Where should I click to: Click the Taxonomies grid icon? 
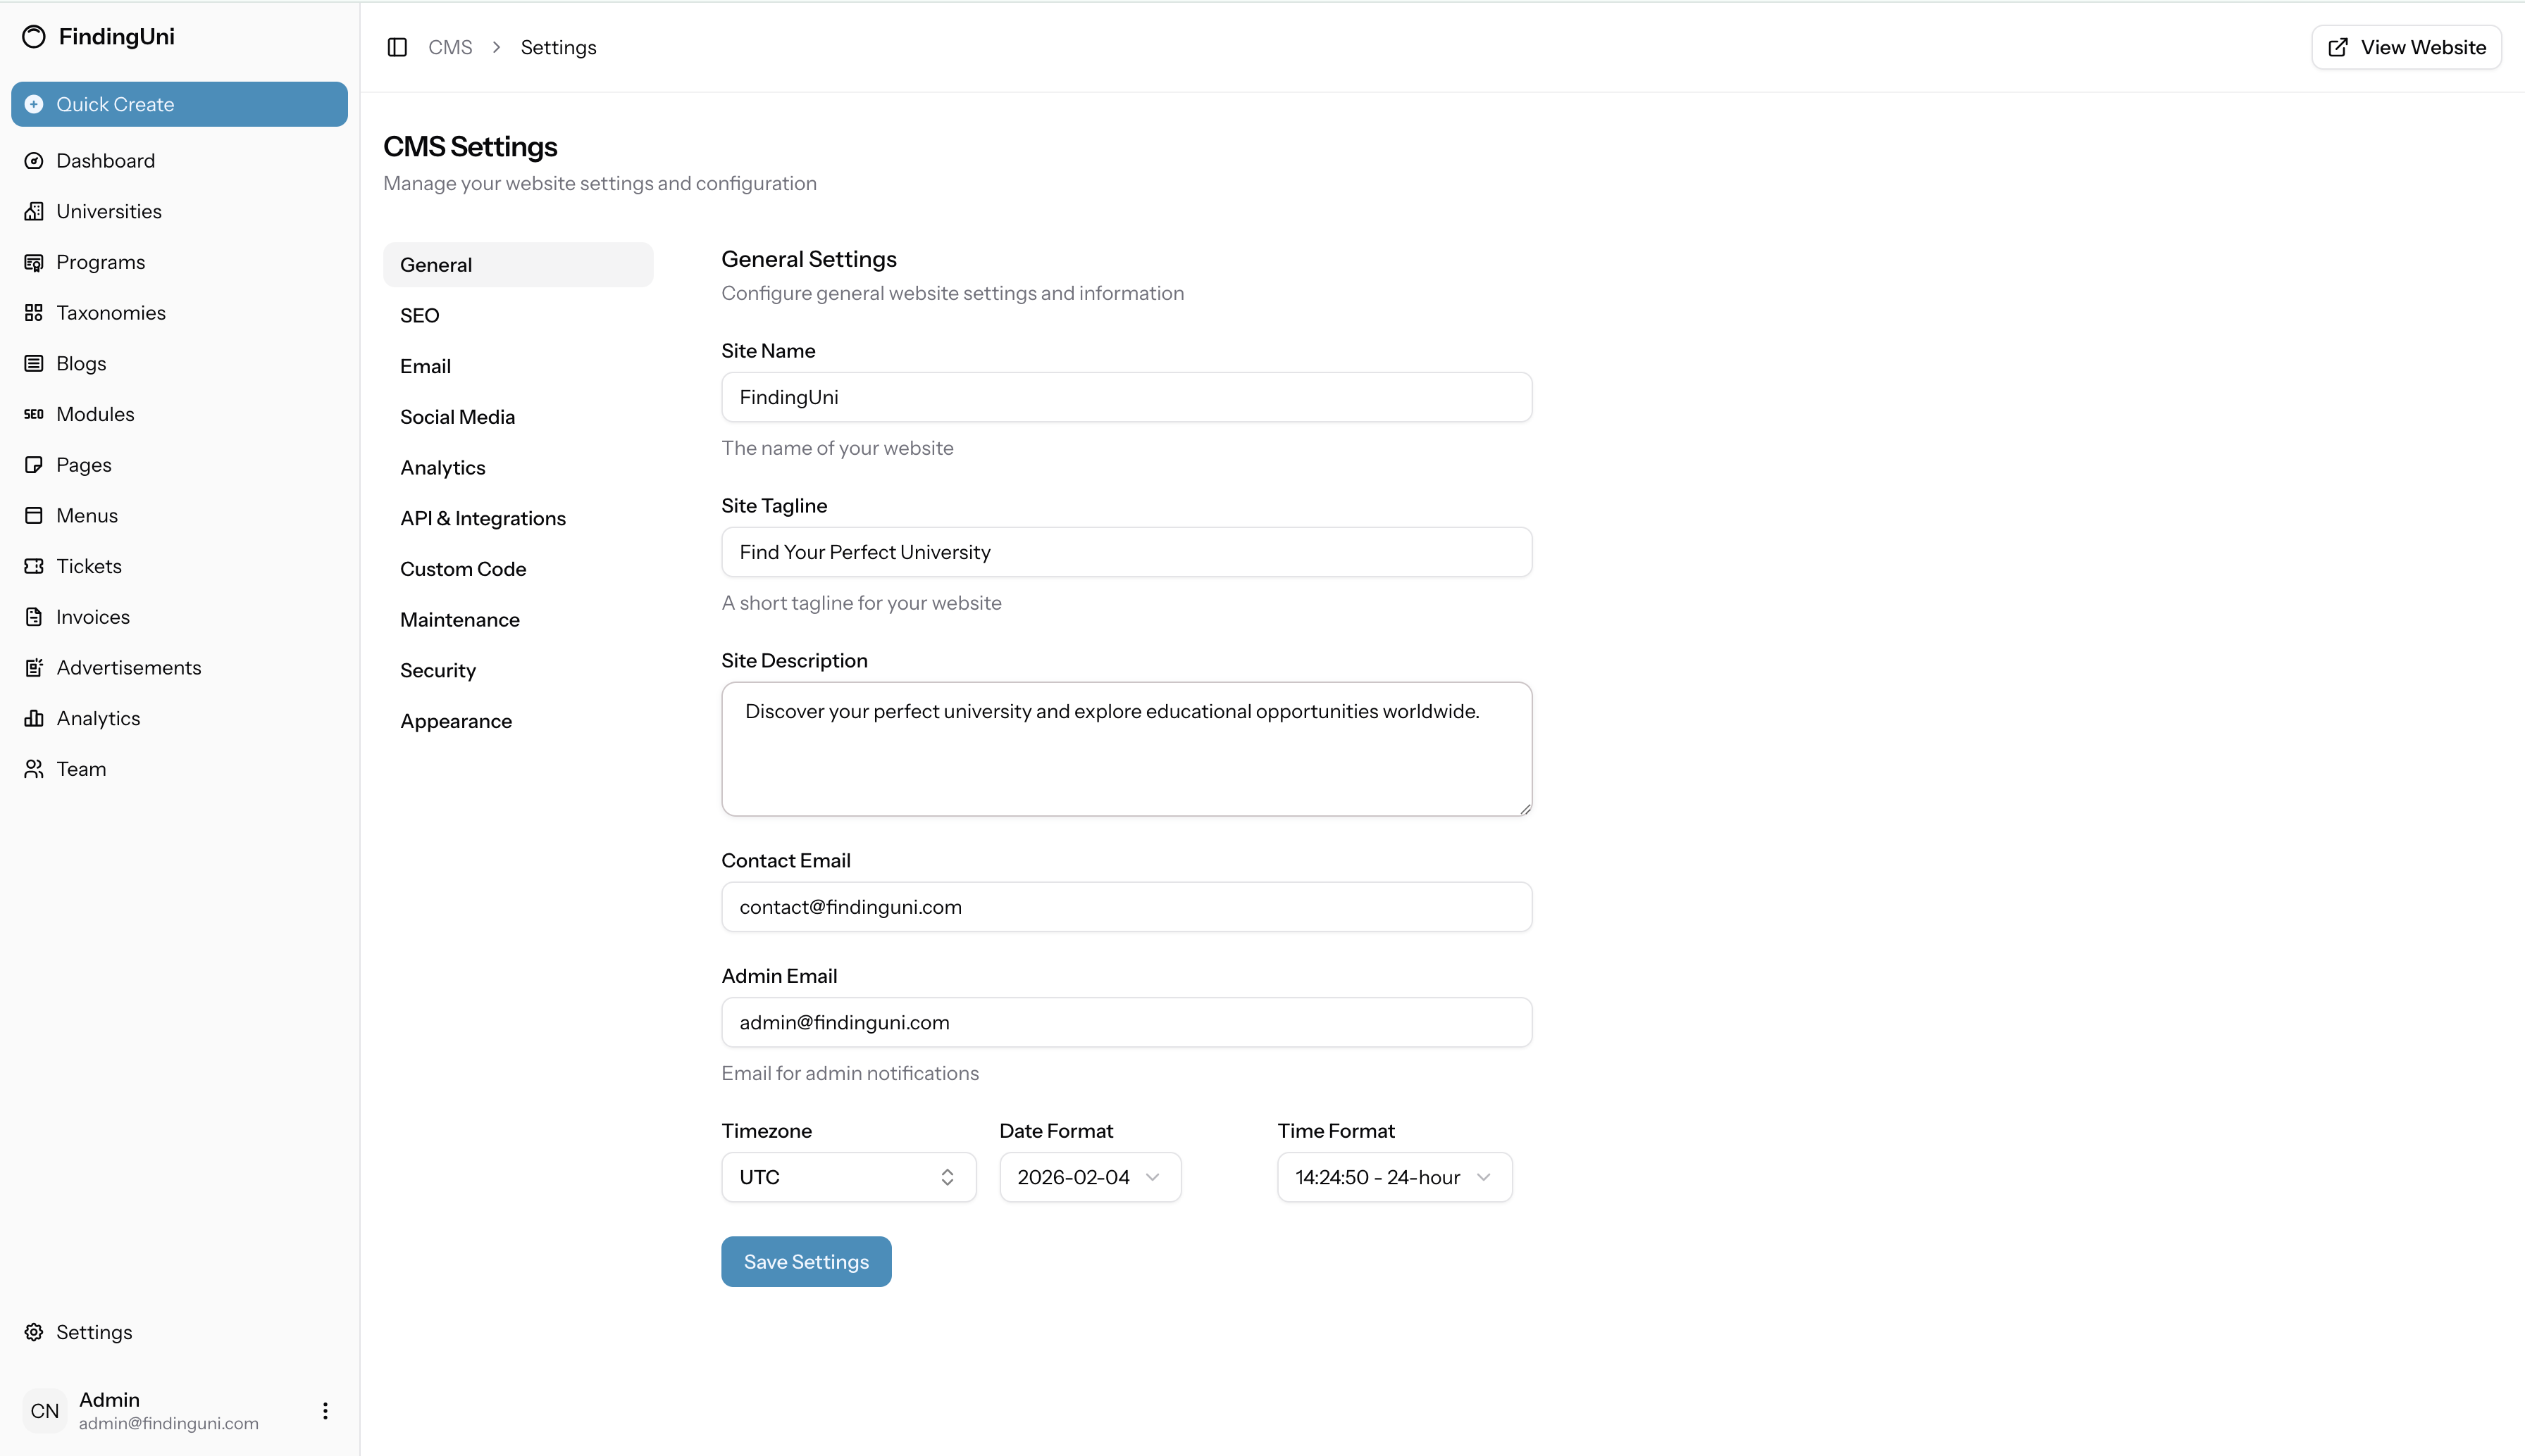pos(34,313)
